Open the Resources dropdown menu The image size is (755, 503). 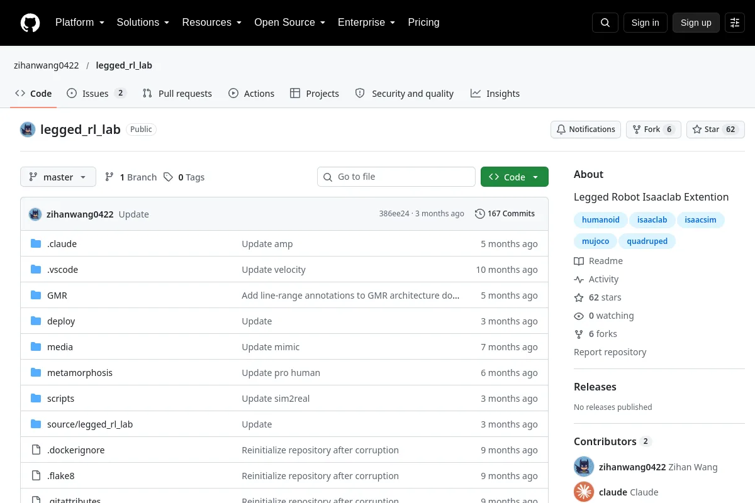click(x=212, y=23)
